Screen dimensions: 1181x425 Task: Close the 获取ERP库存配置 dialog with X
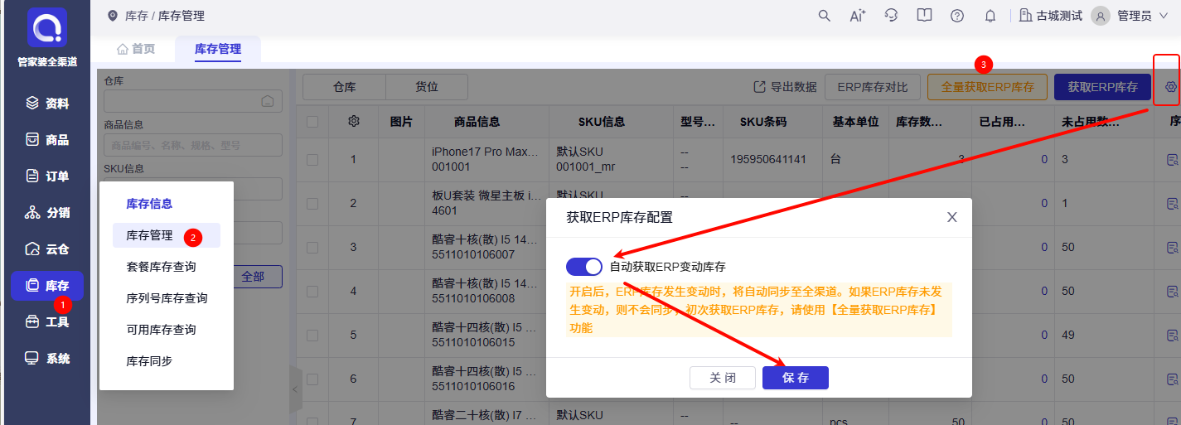[x=952, y=217]
